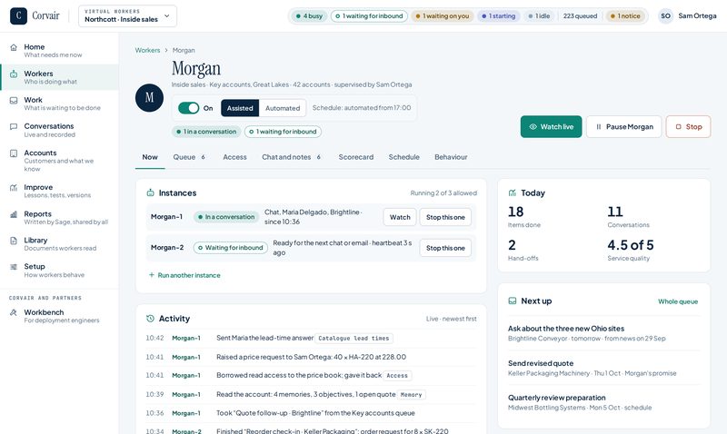Viewport: 727px width, 434px height.
Task: Switch to the Access tab
Action: coord(234,157)
